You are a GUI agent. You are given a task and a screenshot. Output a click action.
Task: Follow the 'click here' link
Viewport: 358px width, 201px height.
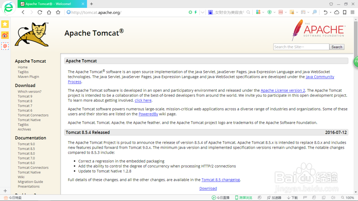[x=143, y=100]
